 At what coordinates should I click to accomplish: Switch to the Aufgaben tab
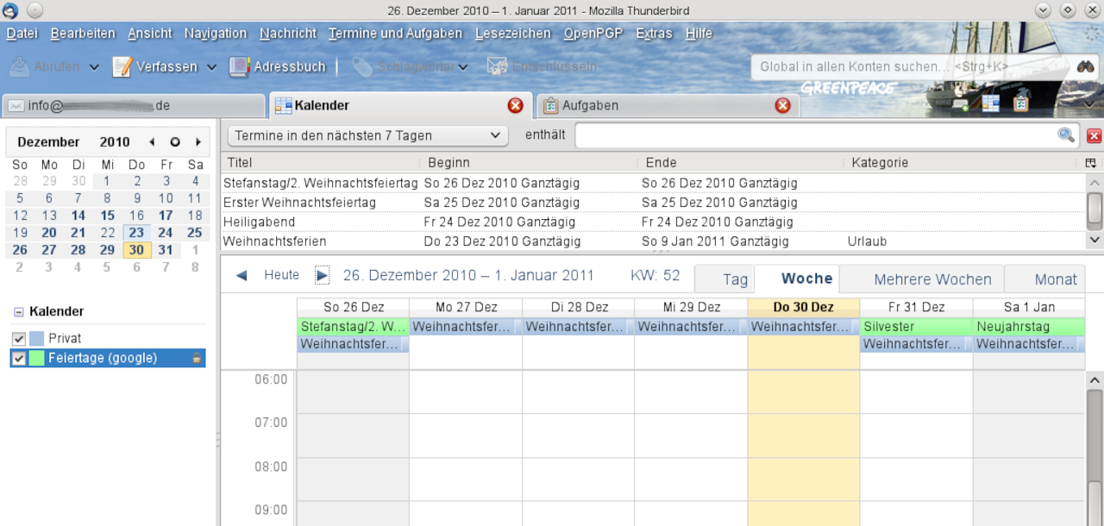[667, 105]
